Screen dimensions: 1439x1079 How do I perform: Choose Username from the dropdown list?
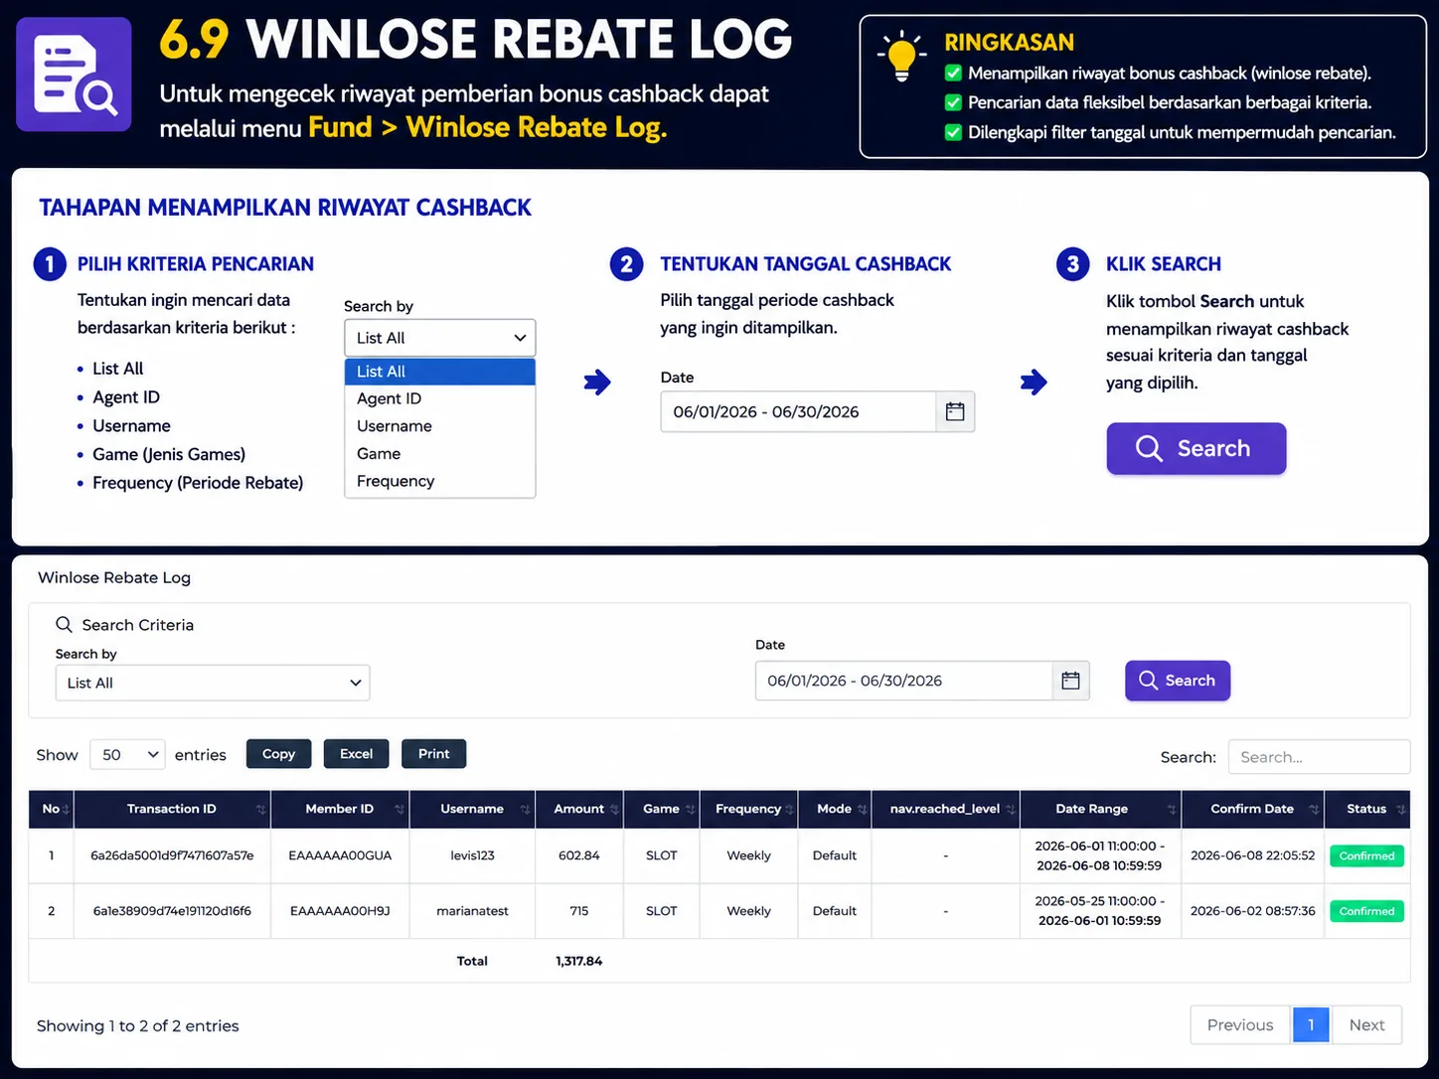click(440, 426)
